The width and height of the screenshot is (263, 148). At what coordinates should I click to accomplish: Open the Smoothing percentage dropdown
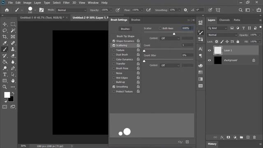pyautogui.click(x=179, y=10)
